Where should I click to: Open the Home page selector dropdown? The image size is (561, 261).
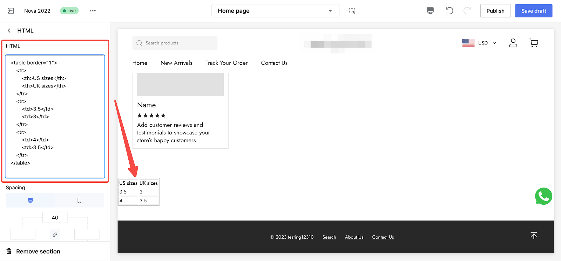(275, 11)
